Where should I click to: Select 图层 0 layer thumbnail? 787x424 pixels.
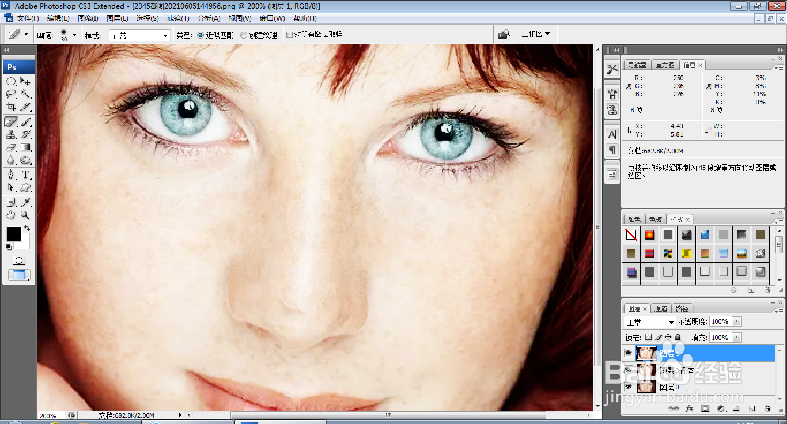(646, 387)
